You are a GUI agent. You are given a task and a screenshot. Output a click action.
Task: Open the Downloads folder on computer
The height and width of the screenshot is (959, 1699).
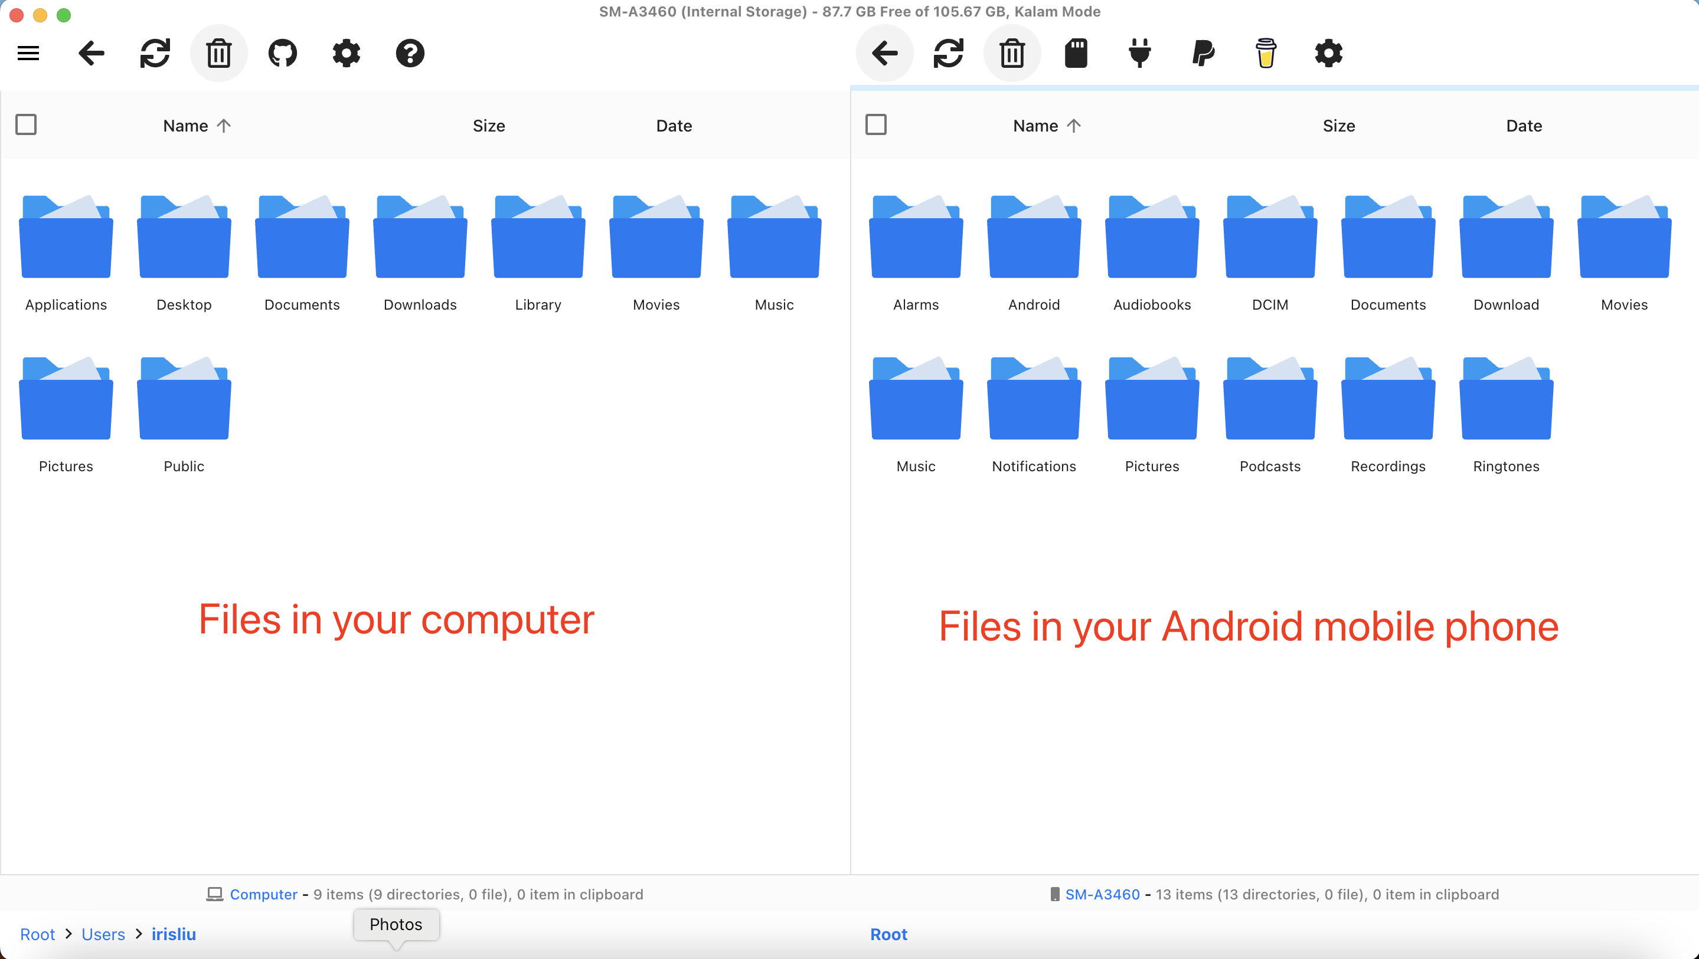[x=420, y=252]
